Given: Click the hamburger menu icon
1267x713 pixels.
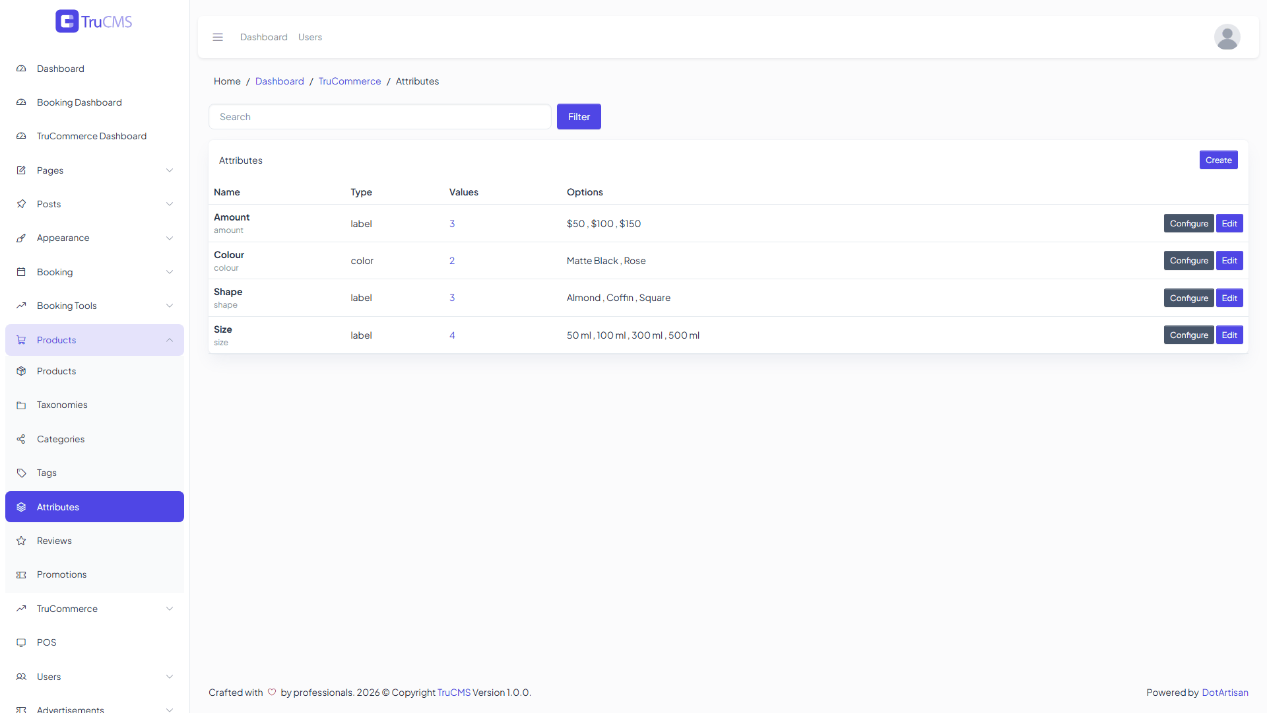Looking at the screenshot, I should point(218,37).
